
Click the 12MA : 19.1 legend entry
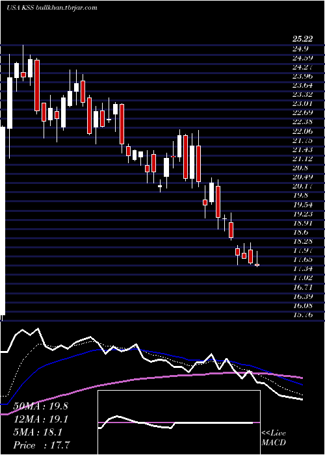click(40, 419)
